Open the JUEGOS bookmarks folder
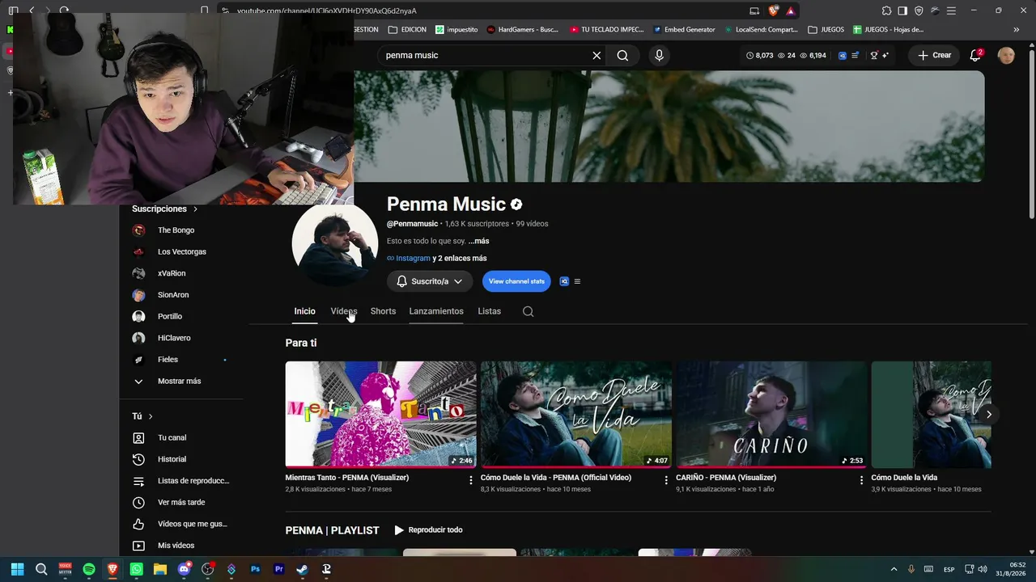 tap(826, 30)
